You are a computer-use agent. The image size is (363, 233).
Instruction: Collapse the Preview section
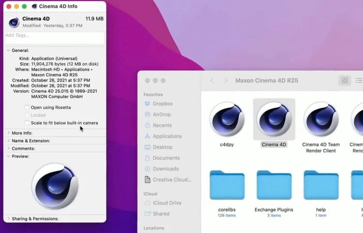(x=8, y=156)
